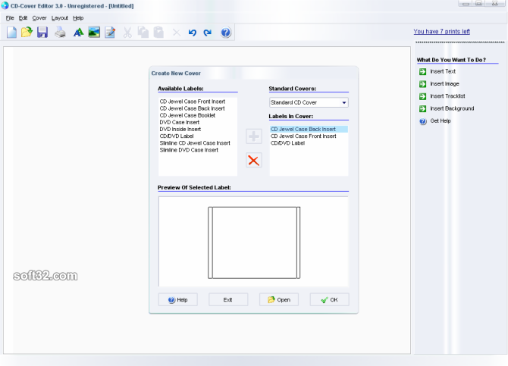Insert image via the picture toolbar icon
Viewport: 508px width, 366px height.
click(x=94, y=33)
